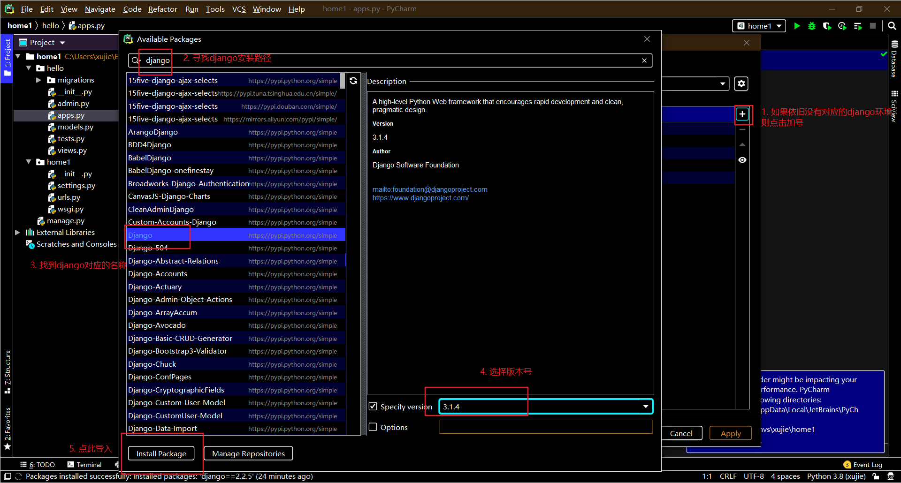This screenshot has width=901, height=483.
Task: Open Search Everywhere magnifier icon
Action: (x=892, y=26)
